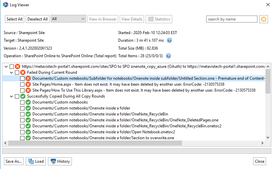Screen dimensions: 273x169
Task: Enable checkbox for Failed During Current Round
Action: pyautogui.click(x=17, y=72)
